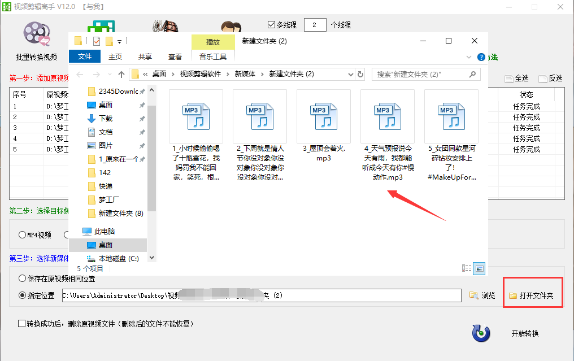The height and width of the screenshot is (361, 574).
Task: Expand the Explorer ribbon chevron
Action: pyautogui.click(x=469, y=57)
